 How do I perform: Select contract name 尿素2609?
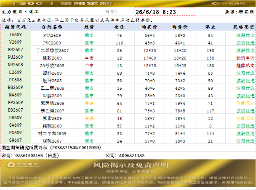pos(52,118)
